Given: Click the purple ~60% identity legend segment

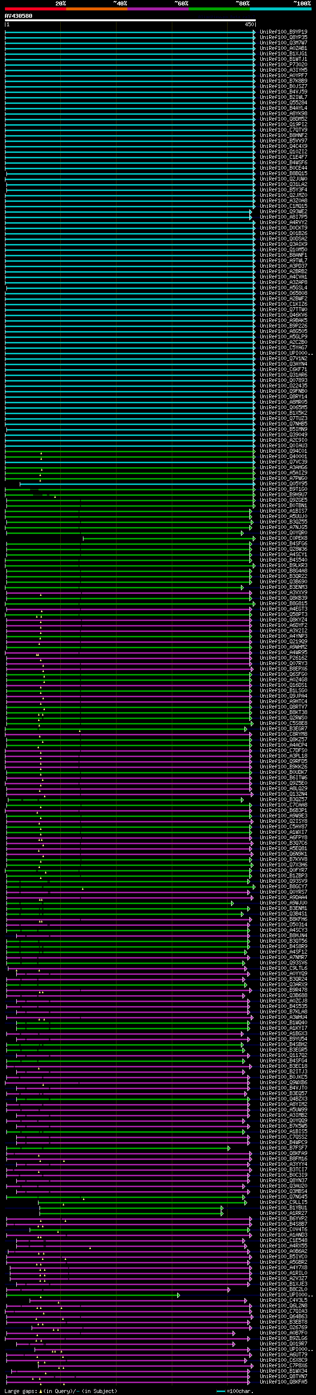Looking at the screenshot, I should 158,9.
